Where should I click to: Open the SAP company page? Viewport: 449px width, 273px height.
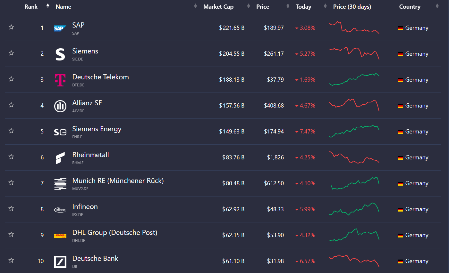(79, 25)
